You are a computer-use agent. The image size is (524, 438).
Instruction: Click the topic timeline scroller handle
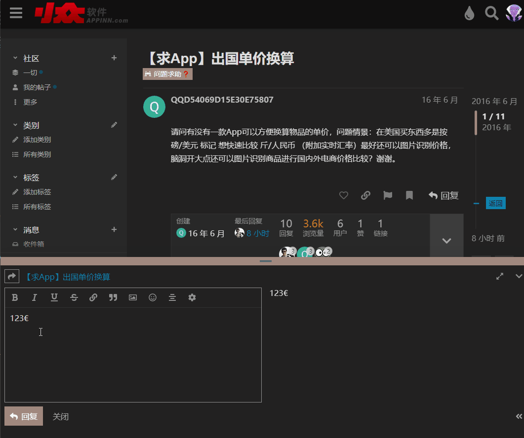(476, 122)
